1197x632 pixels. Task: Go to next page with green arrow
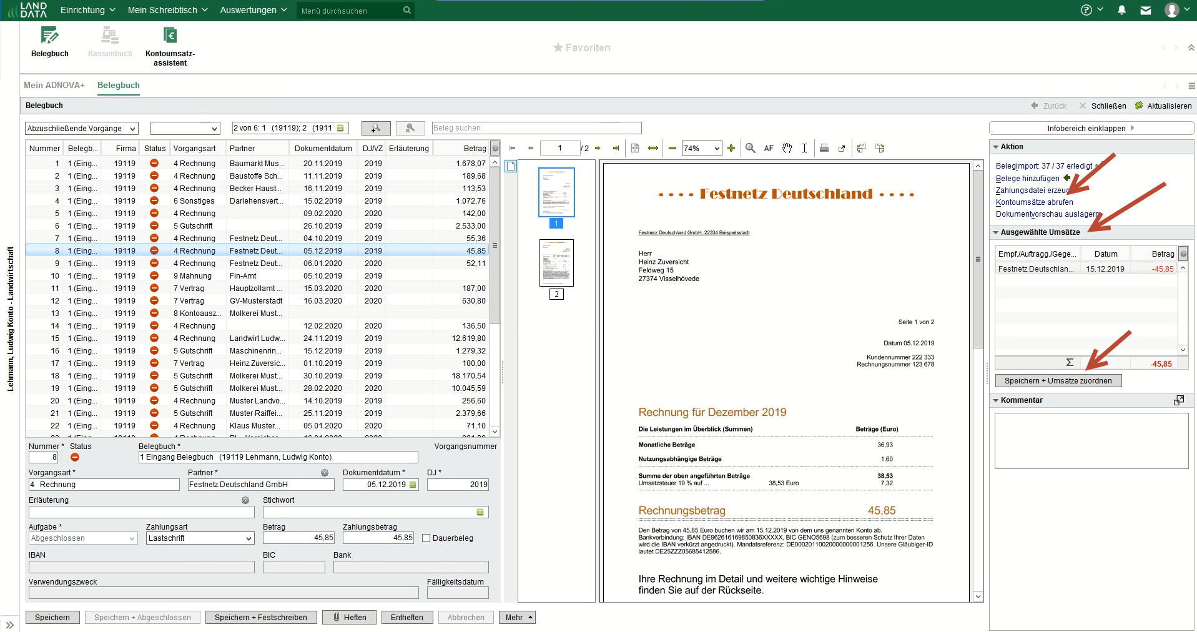(598, 148)
